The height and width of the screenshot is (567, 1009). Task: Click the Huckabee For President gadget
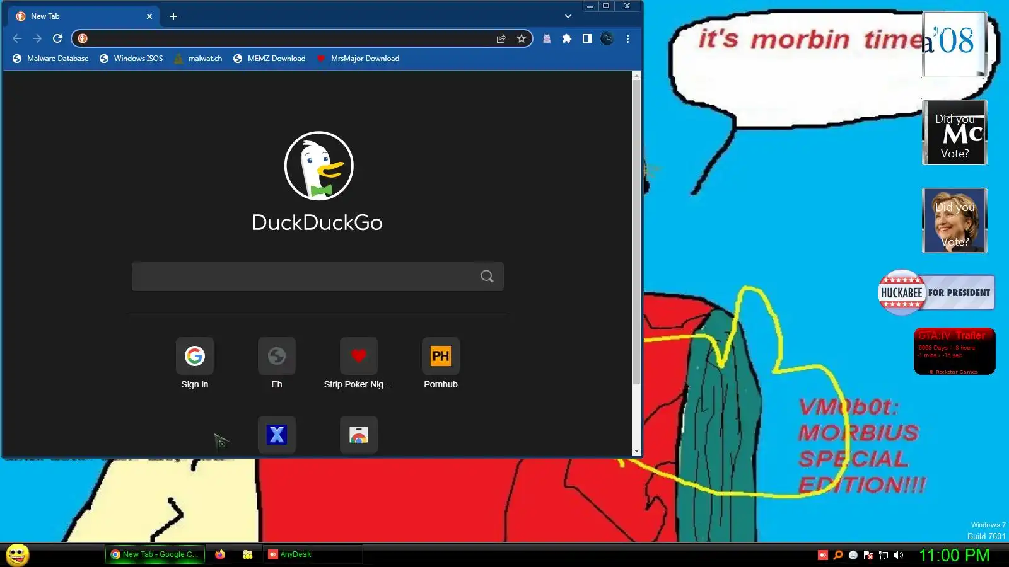point(936,292)
